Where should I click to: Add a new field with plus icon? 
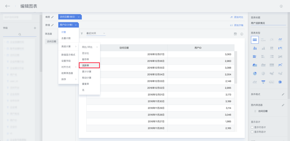click(35, 28)
